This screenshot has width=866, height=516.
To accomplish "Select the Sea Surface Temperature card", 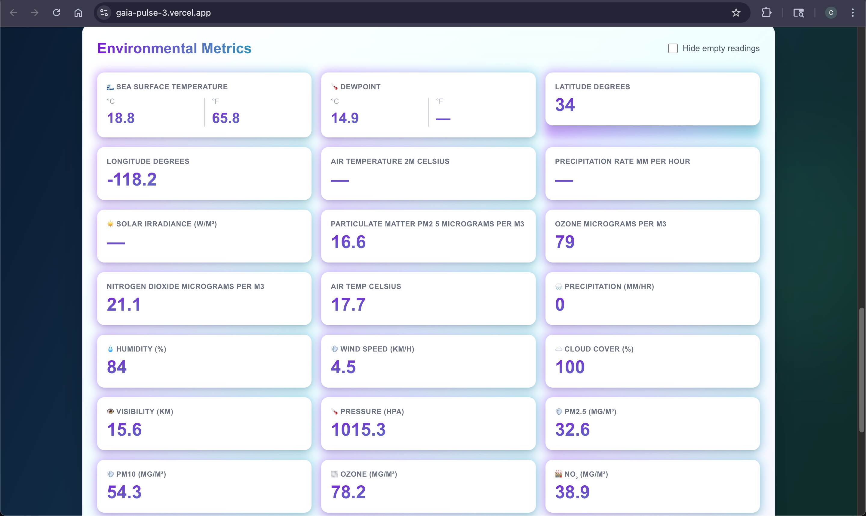I will click(204, 105).
